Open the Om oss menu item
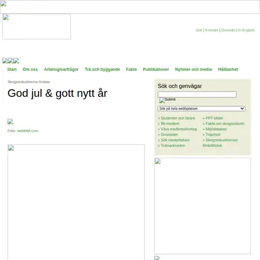The height and width of the screenshot is (260, 260). [x=30, y=70]
